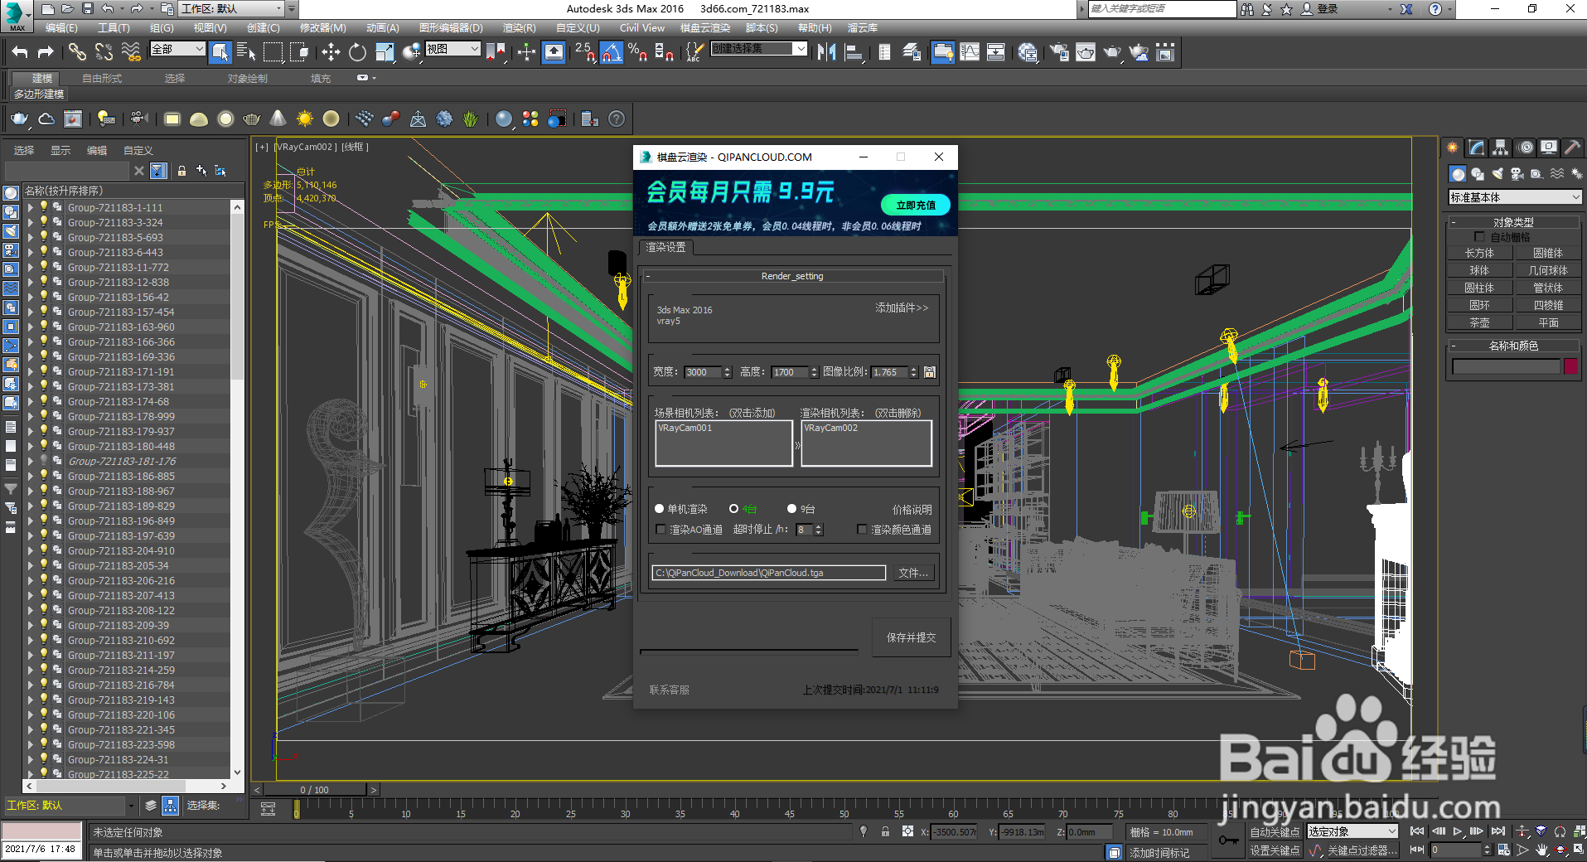Enable the 渲染颜色通道 checkbox
Image resolution: width=1587 pixels, height=862 pixels.
862,529
